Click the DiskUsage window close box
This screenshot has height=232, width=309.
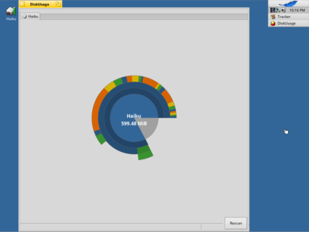tap(22, 4)
